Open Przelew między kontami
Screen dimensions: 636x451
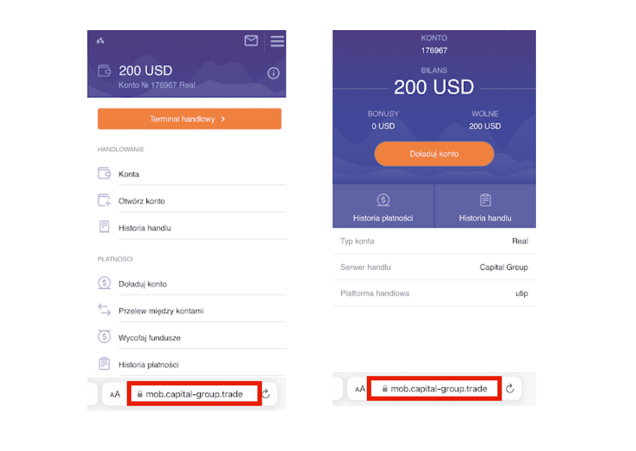161,311
